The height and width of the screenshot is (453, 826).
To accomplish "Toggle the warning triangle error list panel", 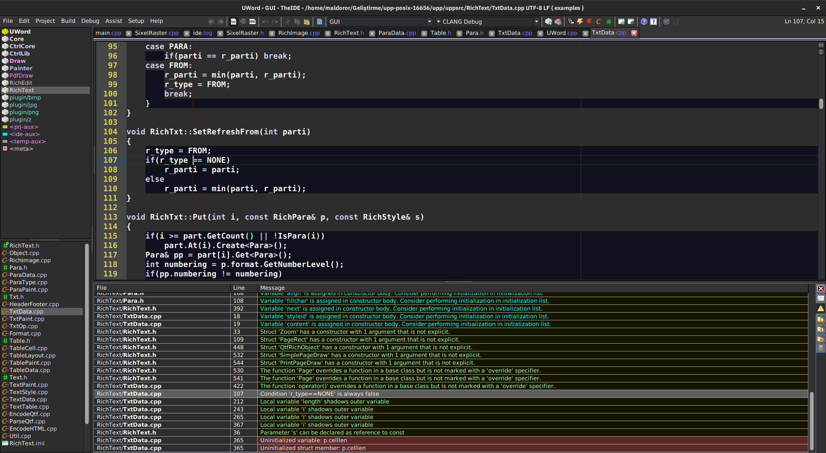I will point(820,308).
